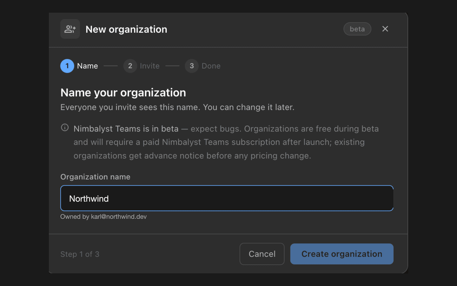Click the add-people organization icon in header
Viewport: 457px width, 286px height.
(x=70, y=29)
